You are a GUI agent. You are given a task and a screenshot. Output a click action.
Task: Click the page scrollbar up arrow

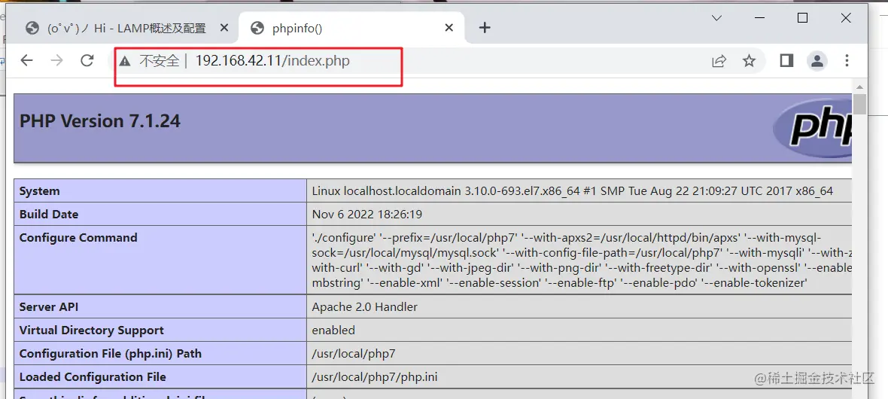click(x=859, y=87)
